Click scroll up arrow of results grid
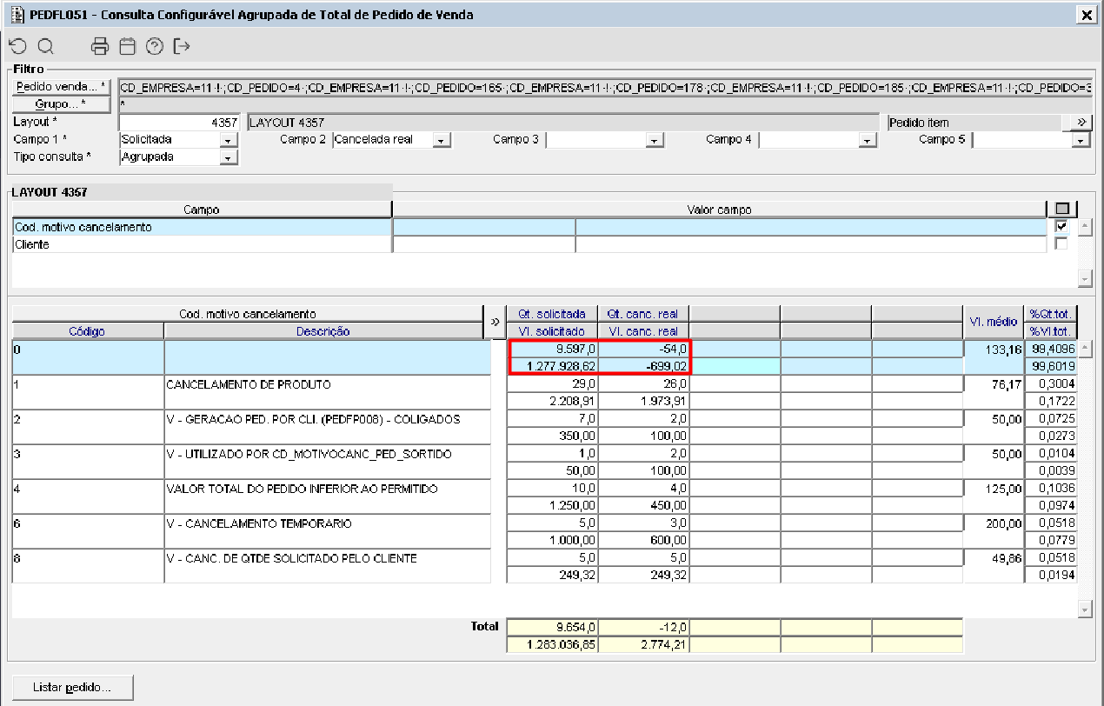 [x=1084, y=349]
